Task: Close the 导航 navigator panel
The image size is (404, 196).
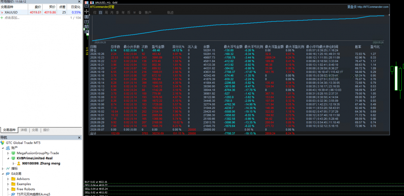Action: [80, 137]
